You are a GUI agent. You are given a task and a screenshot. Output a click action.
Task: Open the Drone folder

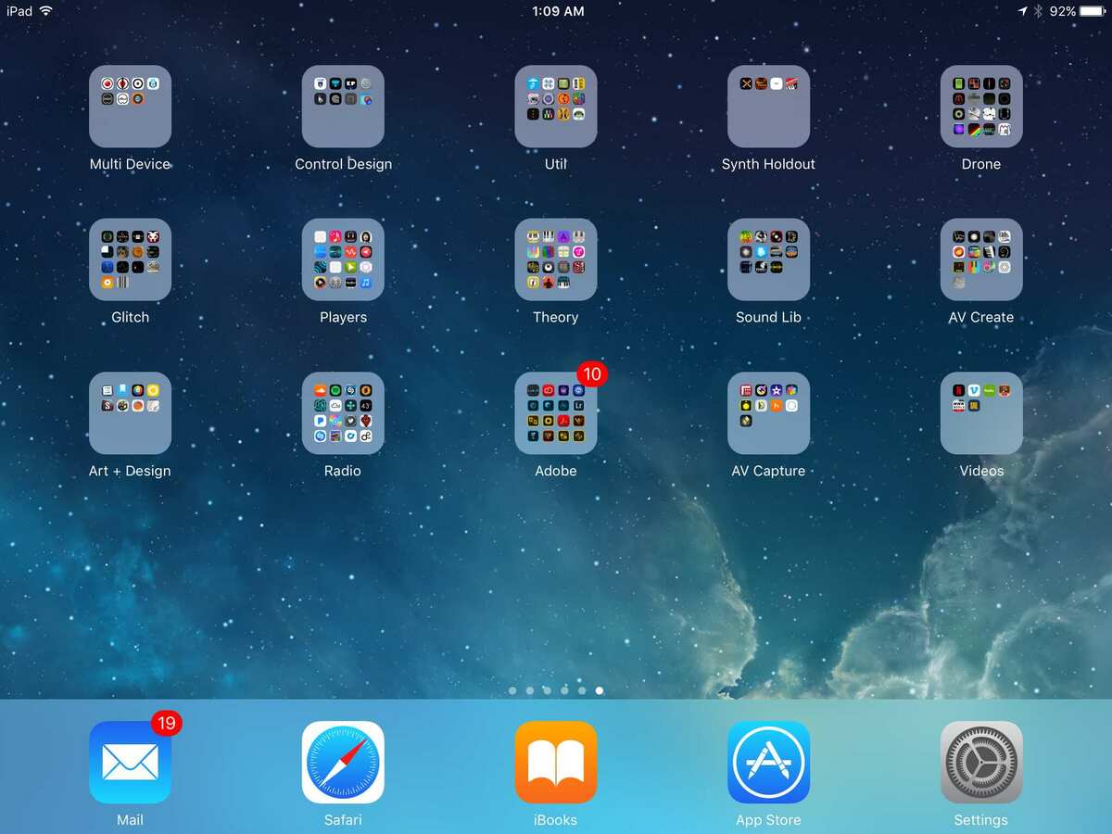[x=981, y=107]
